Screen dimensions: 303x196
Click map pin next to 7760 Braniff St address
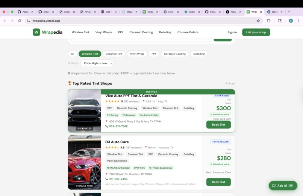[106, 174]
